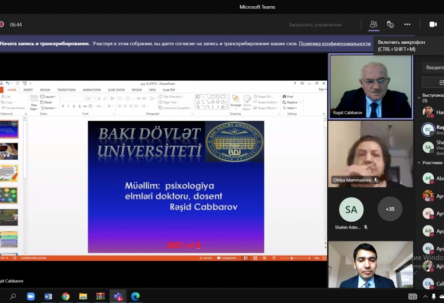Click the Find button
The width and height of the screenshot is (444, 303).
point(288,97)
